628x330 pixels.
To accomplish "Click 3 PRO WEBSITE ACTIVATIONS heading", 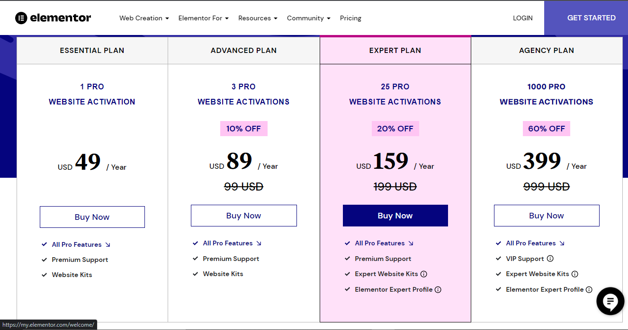I will [244, 94].
